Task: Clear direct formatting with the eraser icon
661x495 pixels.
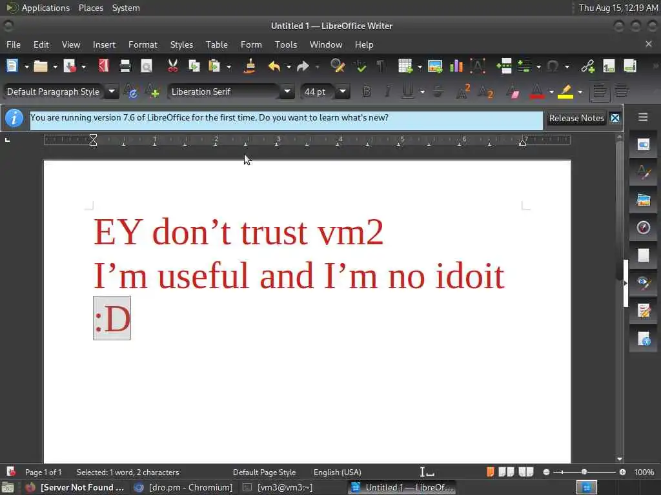Action: tap(513, 92)
